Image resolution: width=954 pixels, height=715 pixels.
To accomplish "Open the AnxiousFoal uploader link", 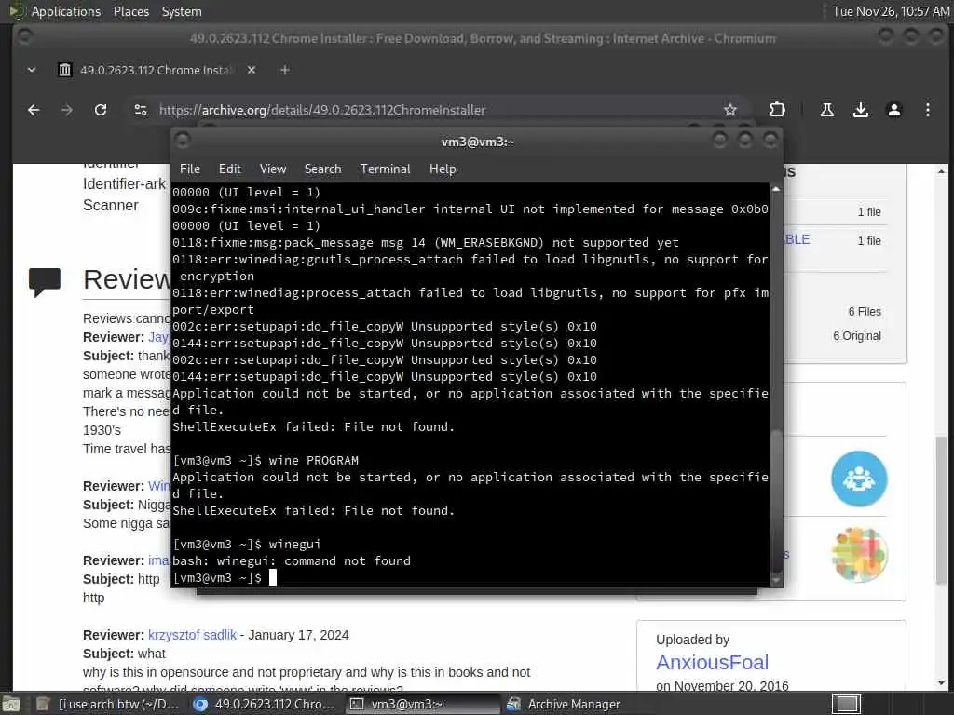I will tap(712, 662).
